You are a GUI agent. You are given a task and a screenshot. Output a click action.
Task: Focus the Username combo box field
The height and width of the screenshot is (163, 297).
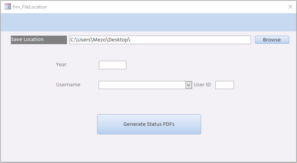(x=142, y=85)
